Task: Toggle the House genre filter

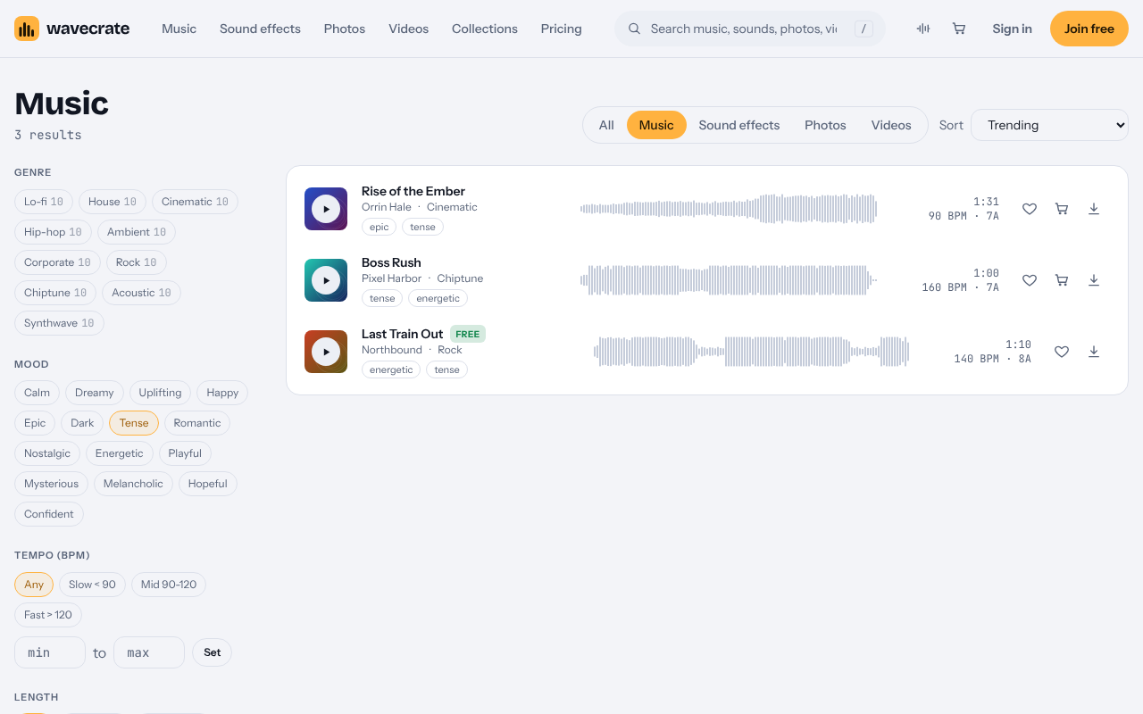Action: tap(113, 202)
